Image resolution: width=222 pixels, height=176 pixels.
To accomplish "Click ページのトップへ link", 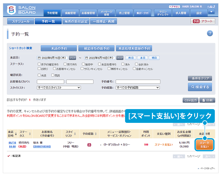I will point(206,168).
